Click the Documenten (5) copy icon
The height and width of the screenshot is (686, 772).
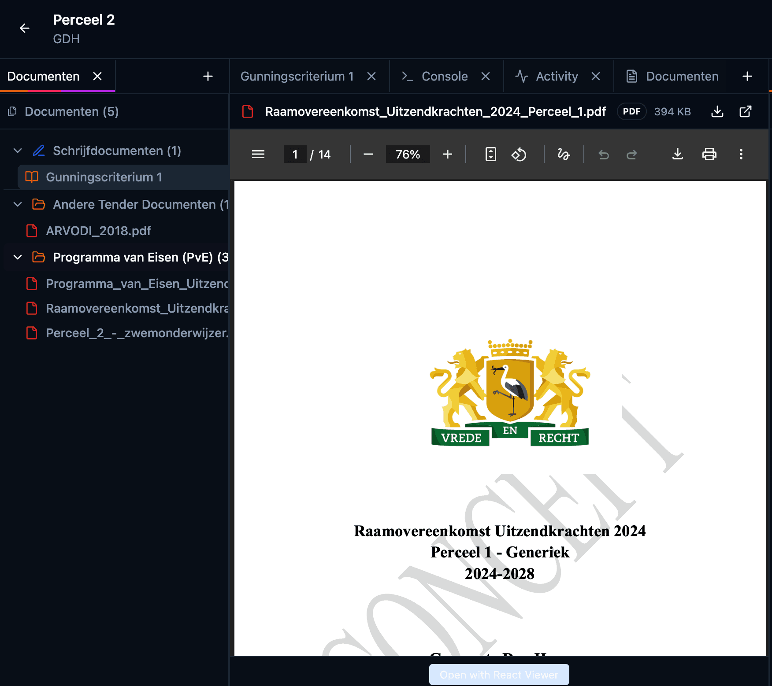pos(12,111)
